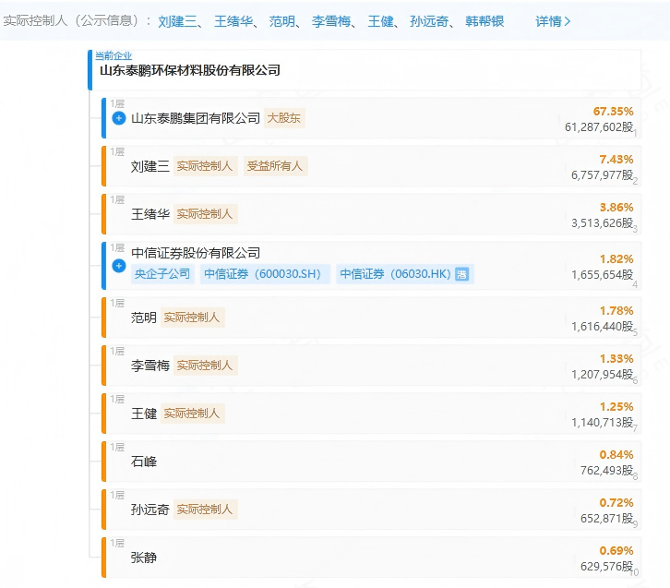
Task: Open the 中信证券（600030.SH） stock tag
Action: tap(264, 274)
